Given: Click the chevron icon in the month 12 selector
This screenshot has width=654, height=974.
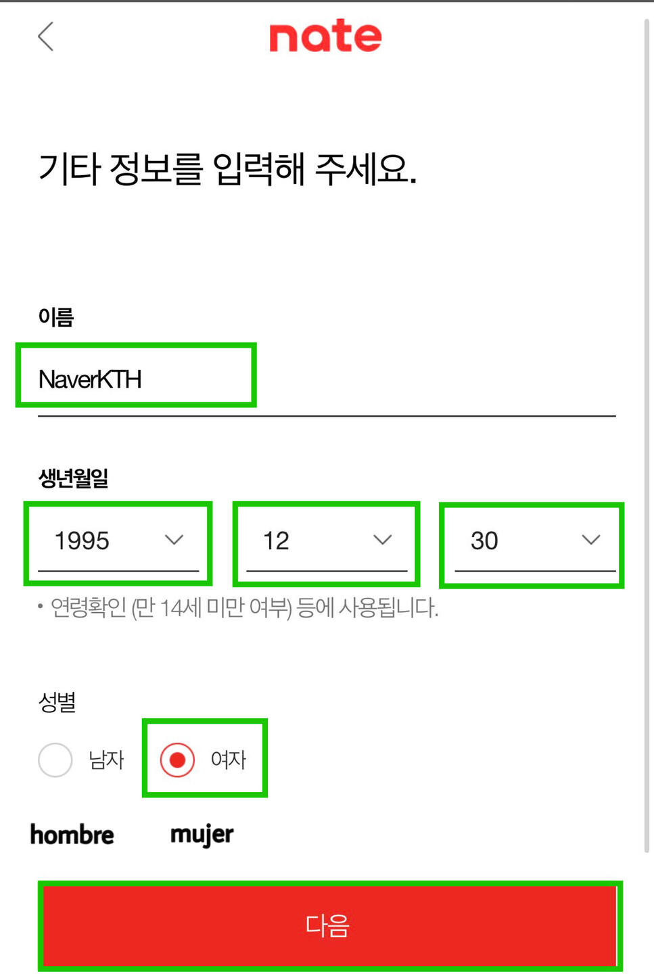Looking at the screenshot, I should [x=383, y=540].
